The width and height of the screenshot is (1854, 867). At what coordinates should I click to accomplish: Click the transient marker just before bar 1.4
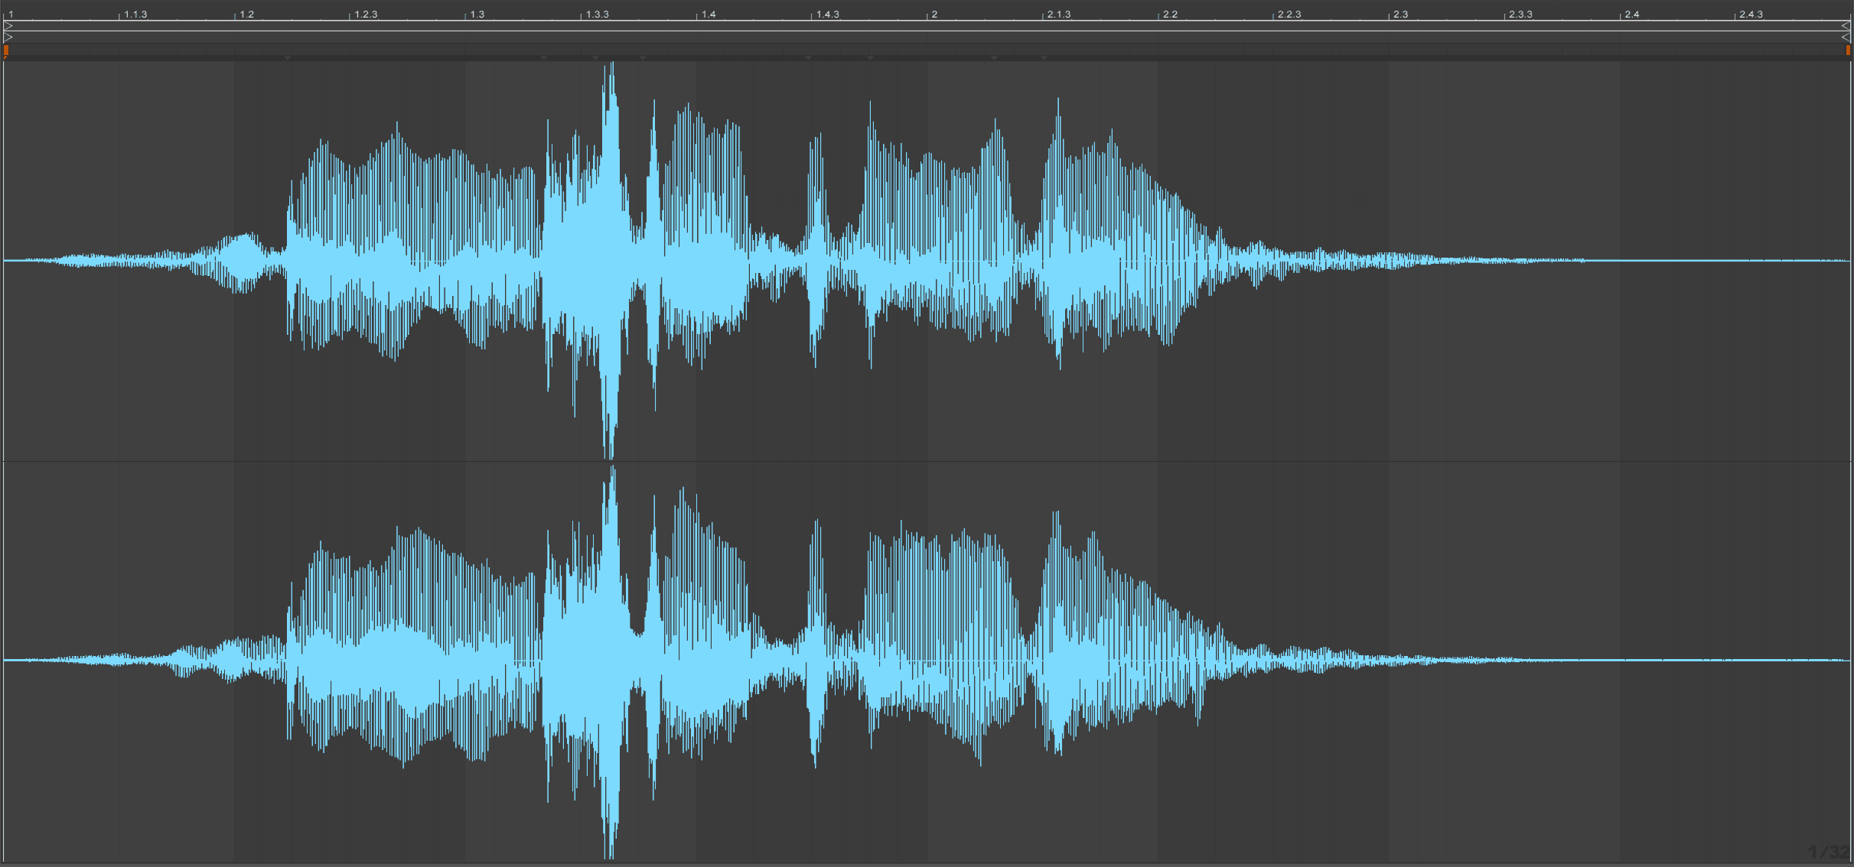[643, 57]
